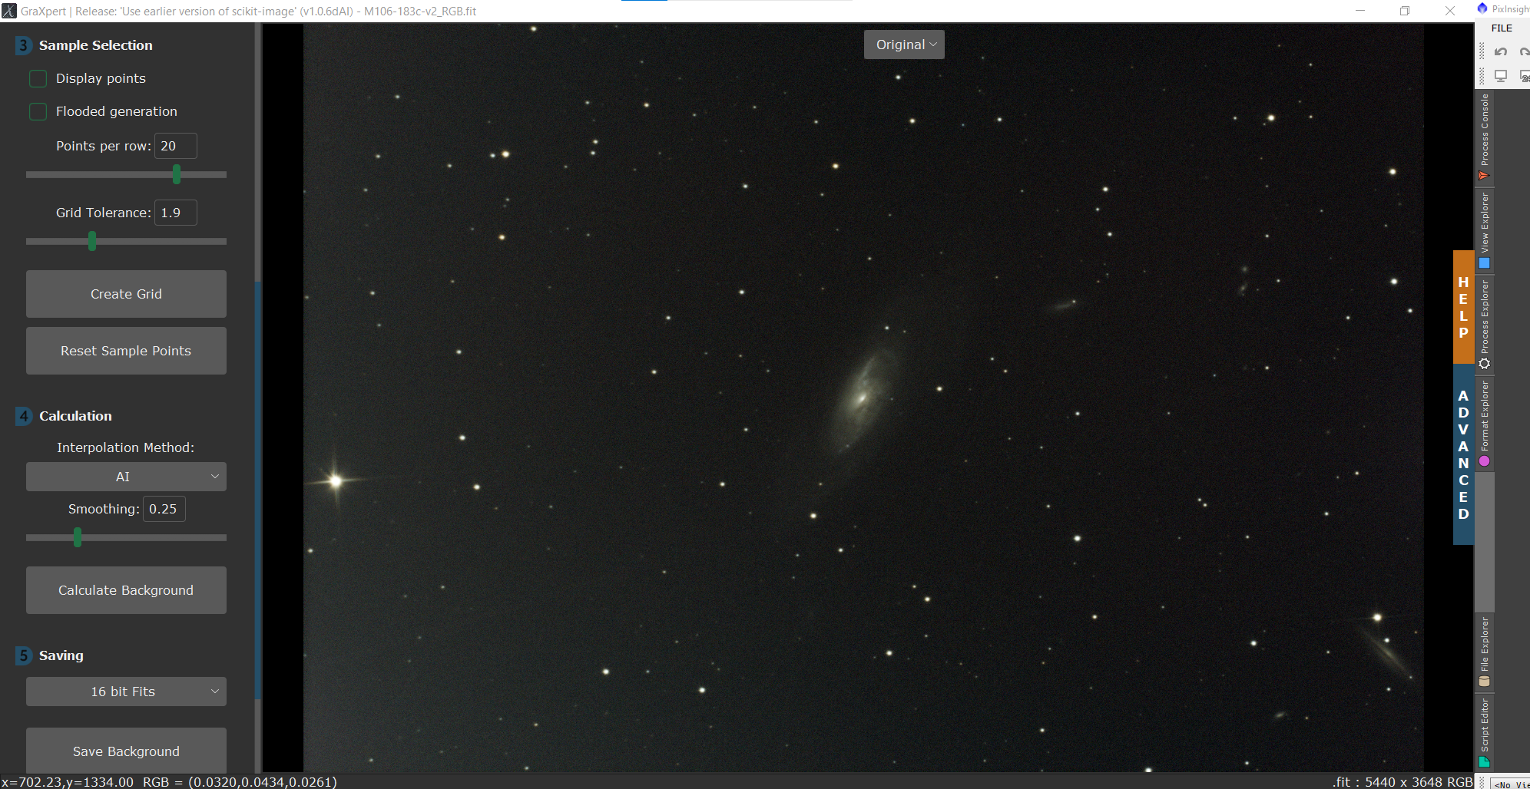Open the 16 bit Fits save format dropdown
The height and width of the screenshot is (789, 1530).
point(126,692)
